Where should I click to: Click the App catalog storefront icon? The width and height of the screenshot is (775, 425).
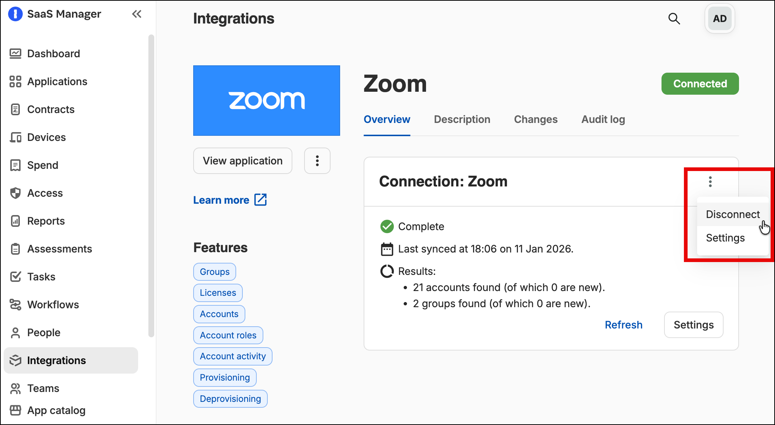pos(15,410)
